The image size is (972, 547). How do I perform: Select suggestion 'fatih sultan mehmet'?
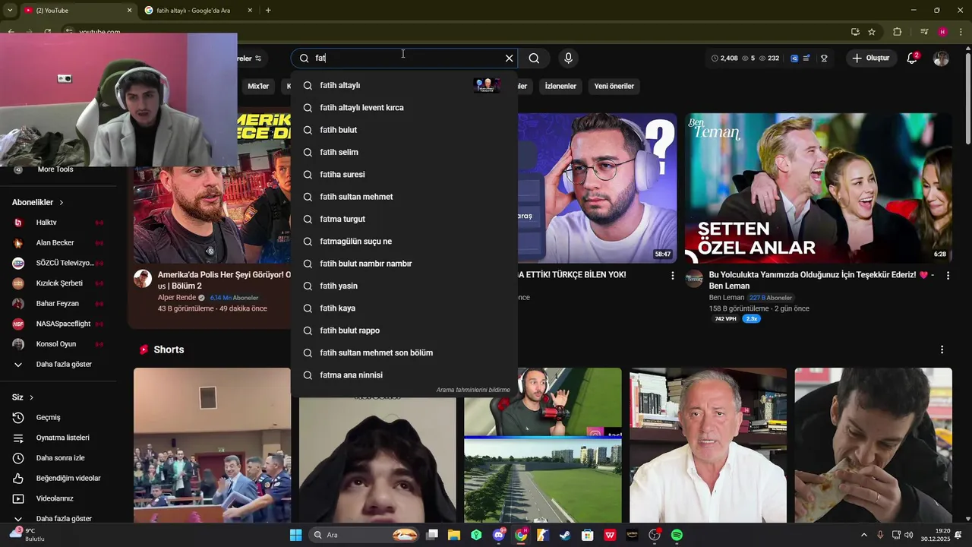404,197
